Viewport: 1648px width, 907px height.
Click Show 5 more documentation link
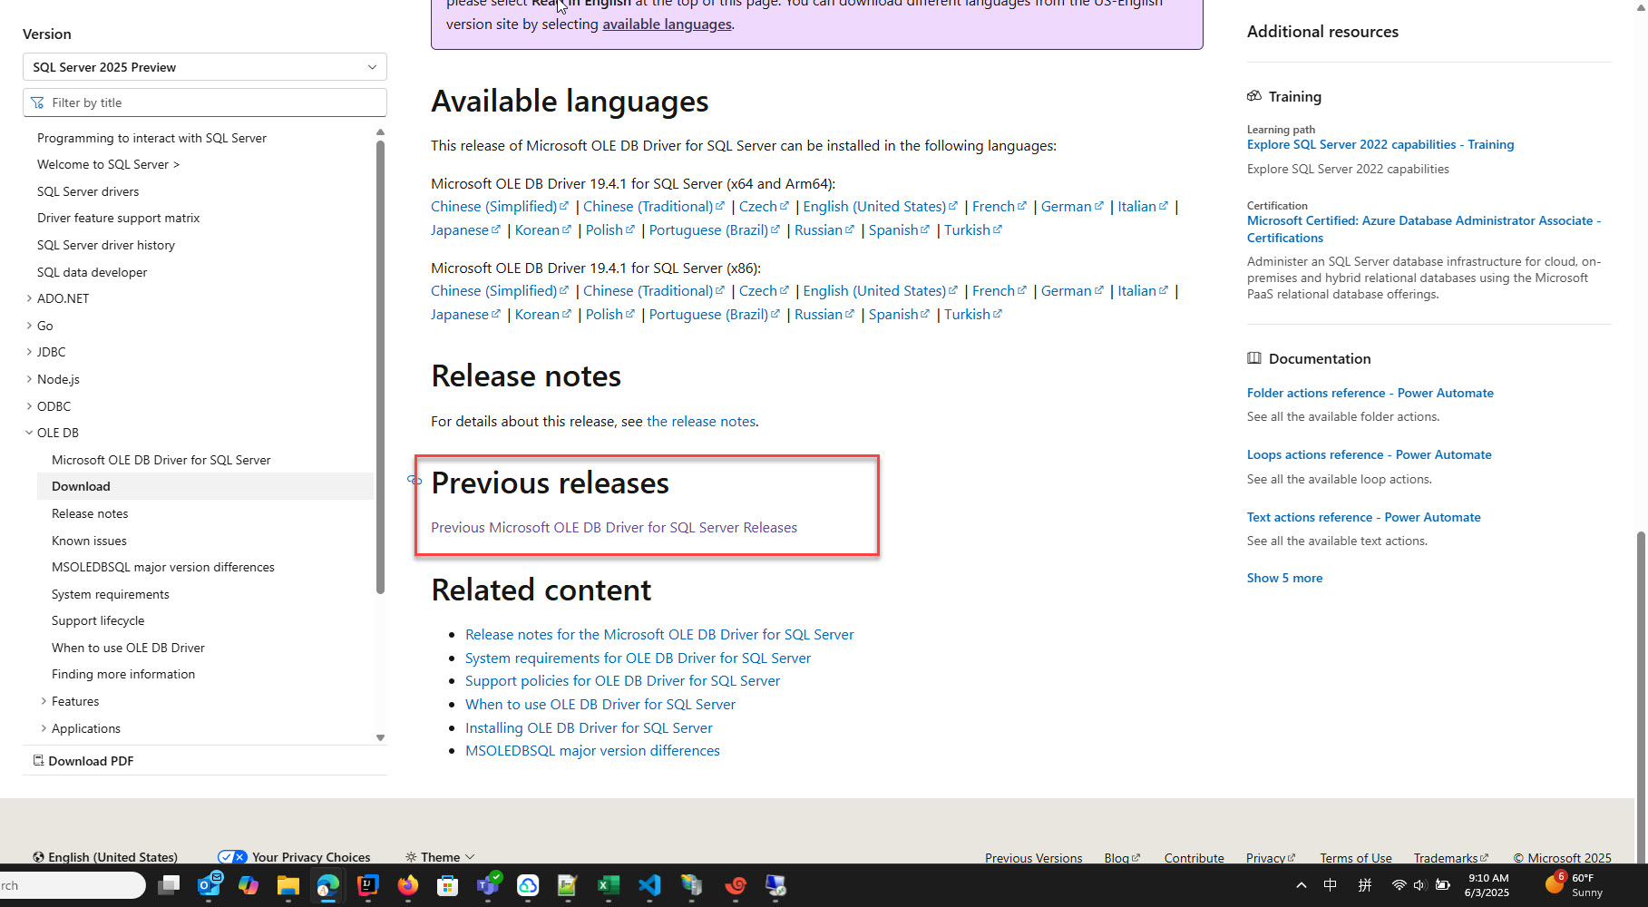click(1283, 578)
